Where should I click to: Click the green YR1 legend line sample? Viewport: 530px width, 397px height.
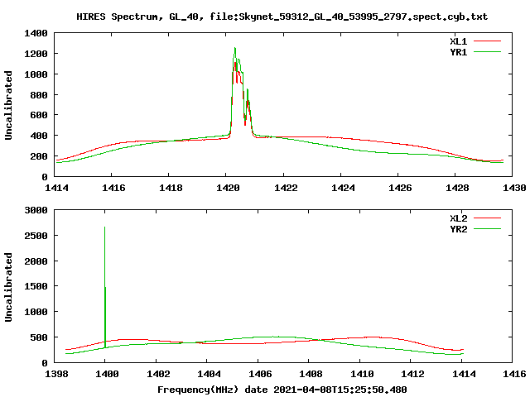(487, 52)
